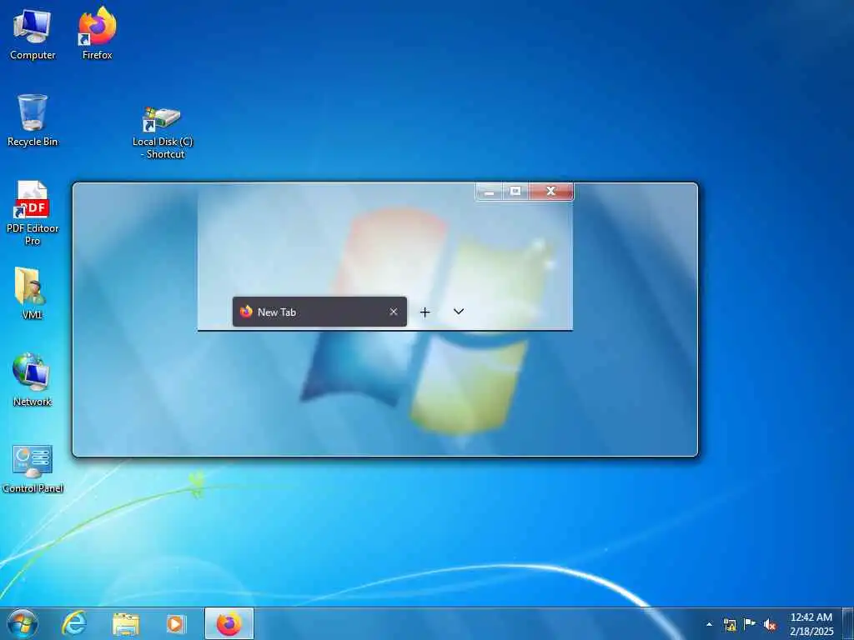The height and width of the screenshot is (640, 854).
Task: Open the Windows Start menu
Action: coord(23,623)
